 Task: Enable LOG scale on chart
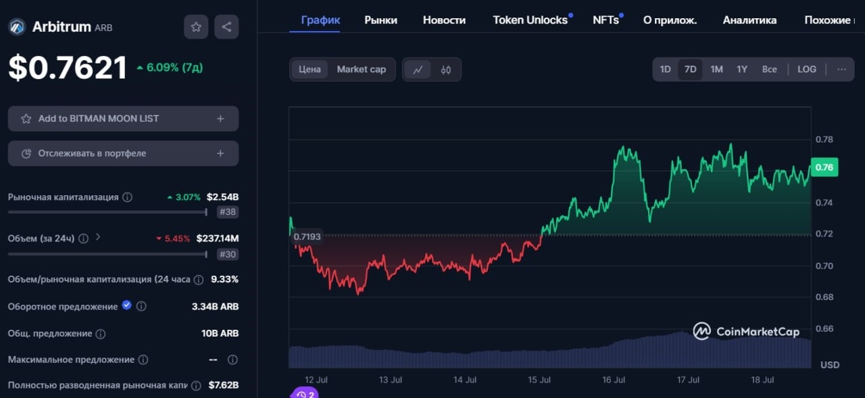(807, 69)
